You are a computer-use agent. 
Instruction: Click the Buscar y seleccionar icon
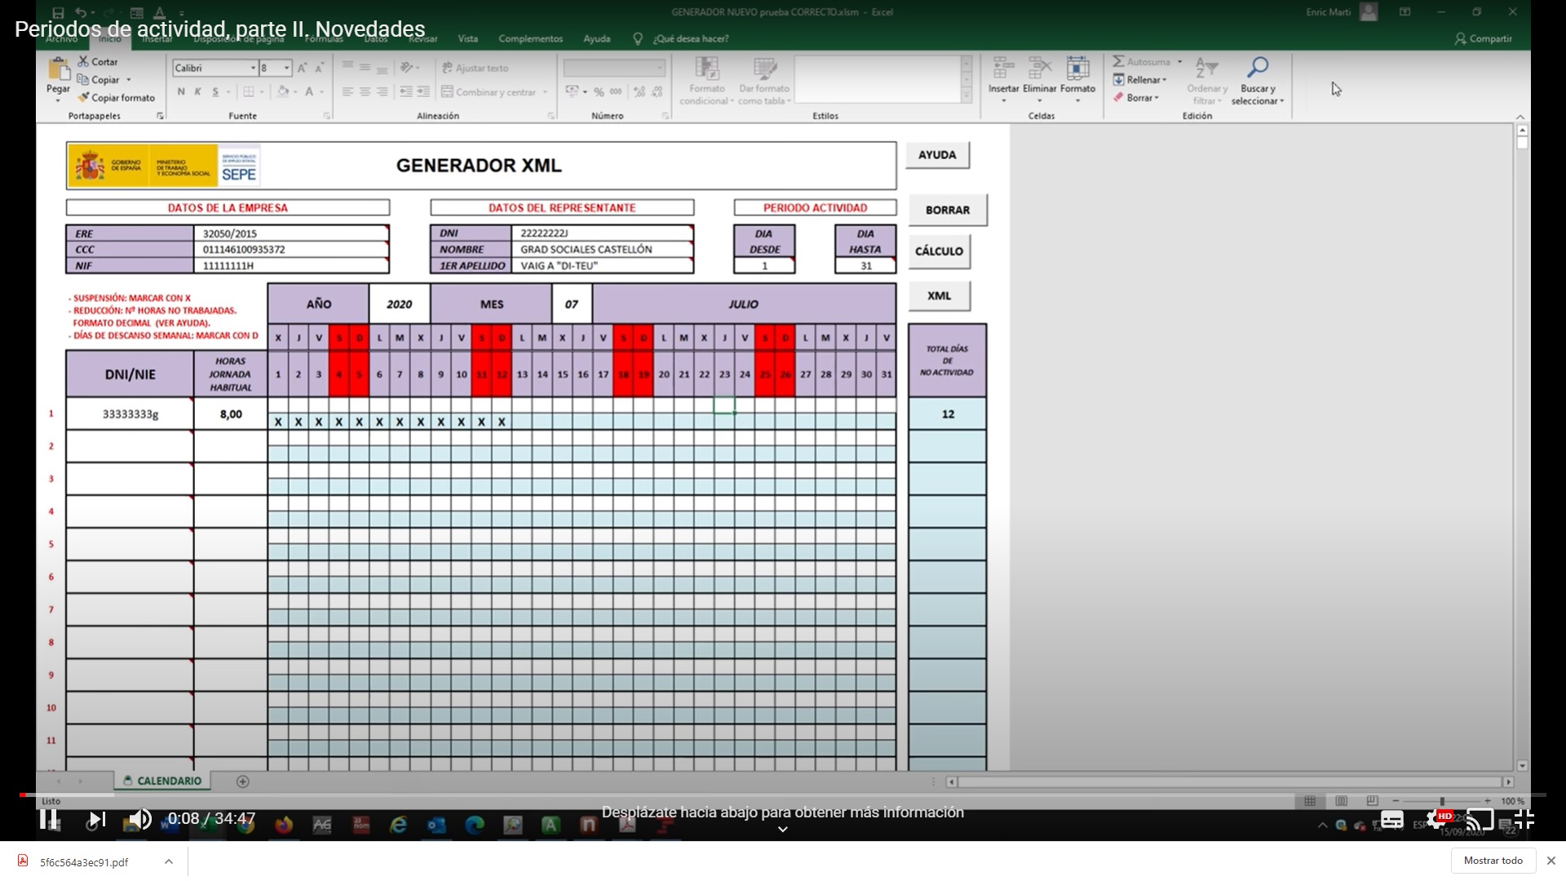(x=1258, y=69)
